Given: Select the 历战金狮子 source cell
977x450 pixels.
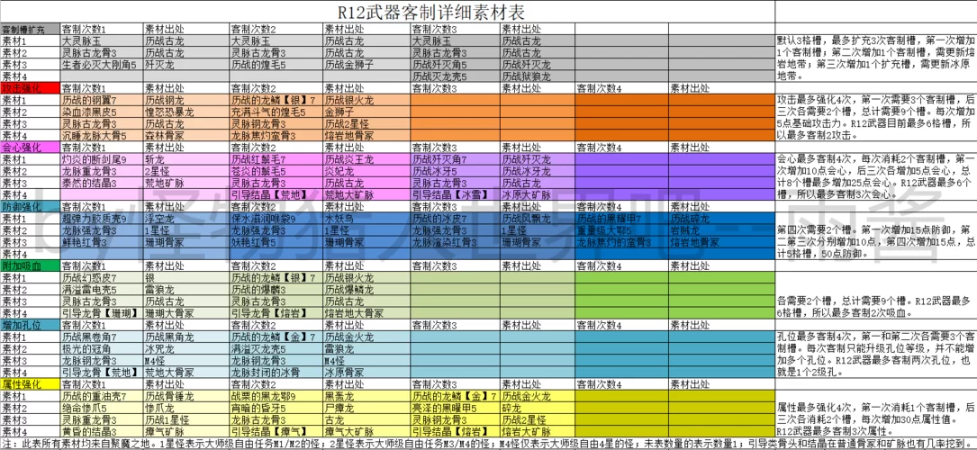Looking at the screenshot, I should [x=366, y=64].
